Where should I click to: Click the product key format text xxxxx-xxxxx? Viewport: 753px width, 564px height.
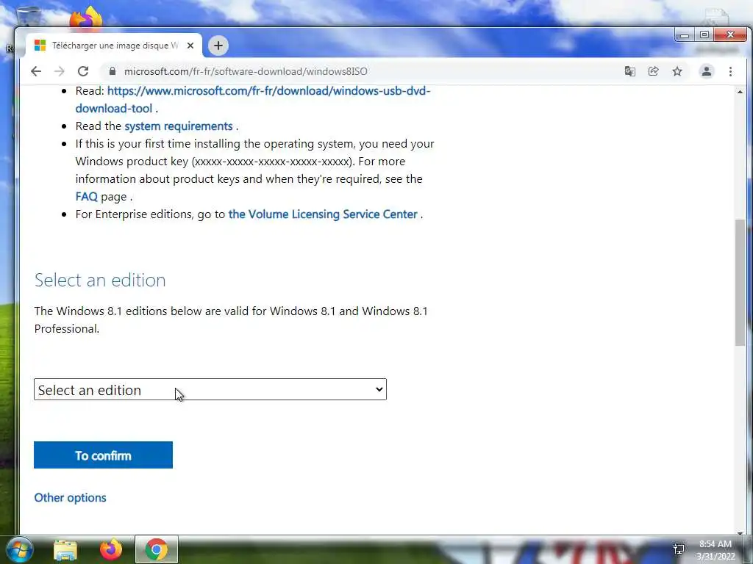[x=272, y=162]
